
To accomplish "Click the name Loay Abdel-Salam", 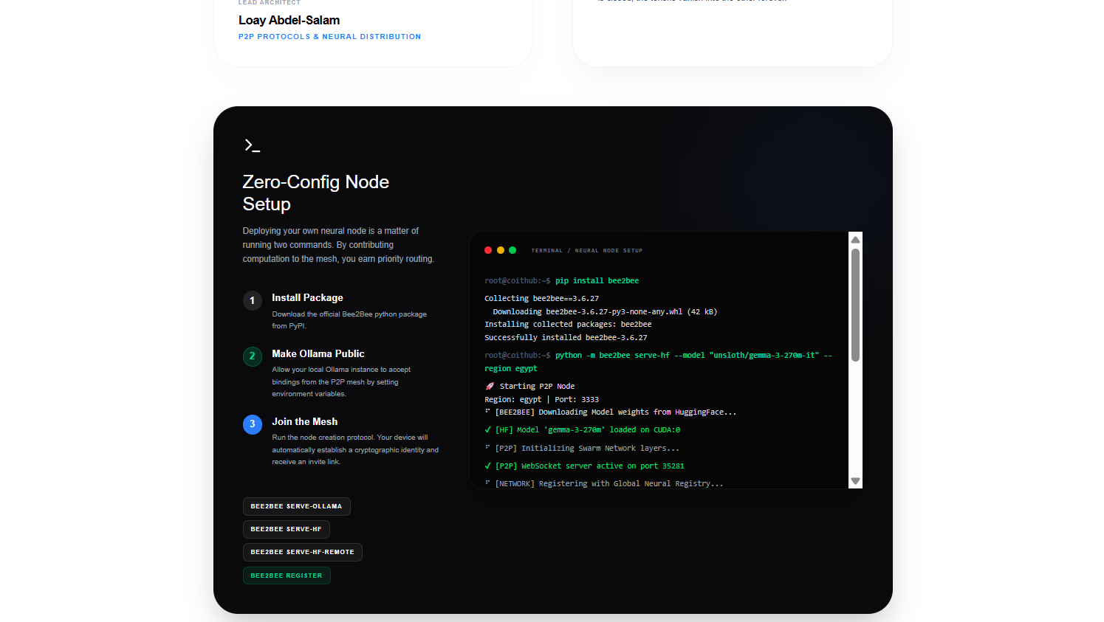I will 289,21.
